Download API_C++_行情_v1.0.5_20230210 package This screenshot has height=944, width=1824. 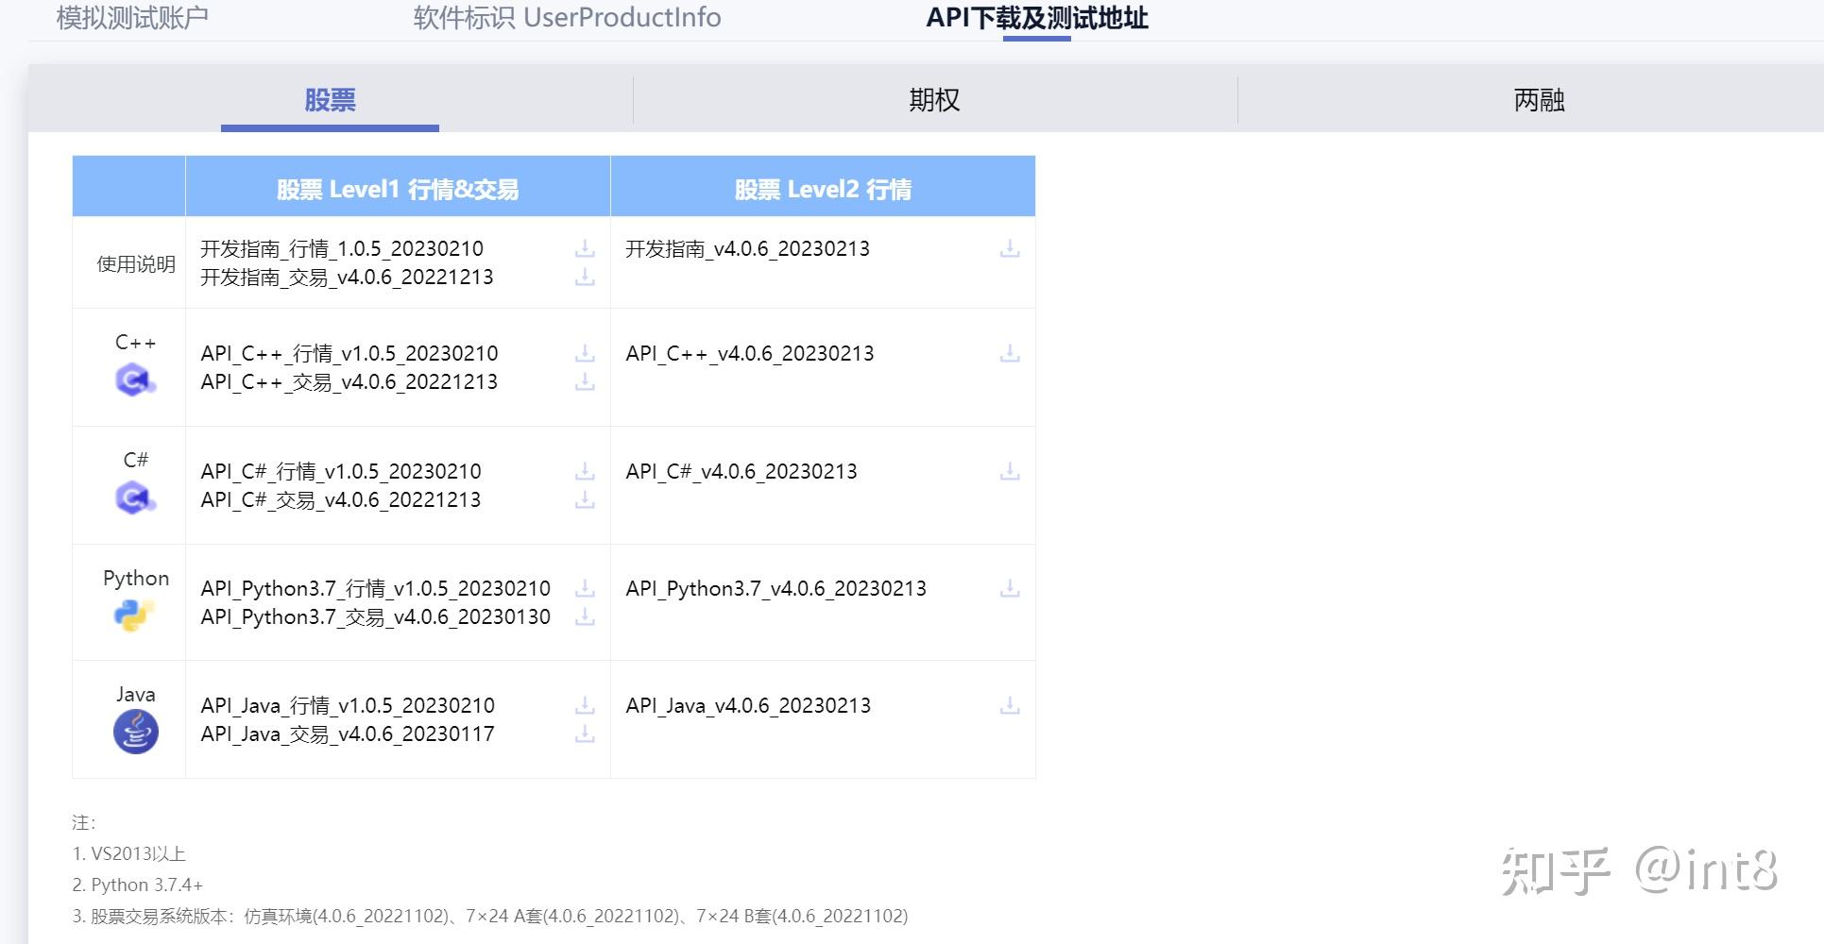pyautogui.click(x=585, y=353)
